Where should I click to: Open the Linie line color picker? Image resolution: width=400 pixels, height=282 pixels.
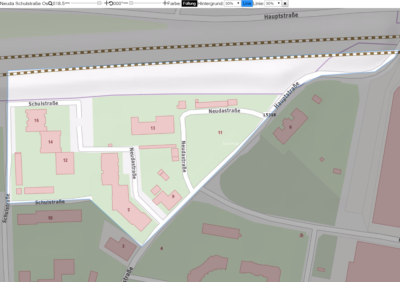[x=247, y=4]
